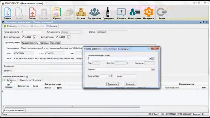This screenshot has width=210, height=118.
Task: Click Отменить button in the wizard dialog
Action: pyautogui.click(x=130, y=84)
